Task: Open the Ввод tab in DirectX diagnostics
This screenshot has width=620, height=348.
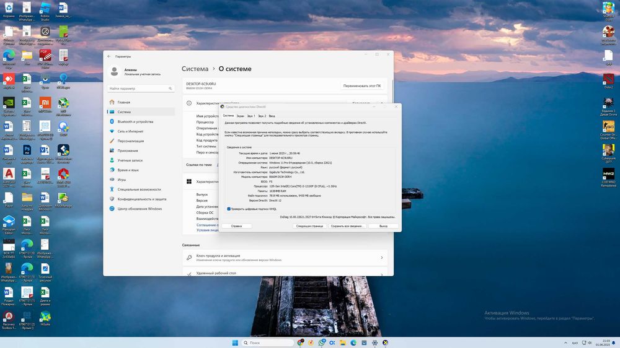Action: (x=272, y=116)
